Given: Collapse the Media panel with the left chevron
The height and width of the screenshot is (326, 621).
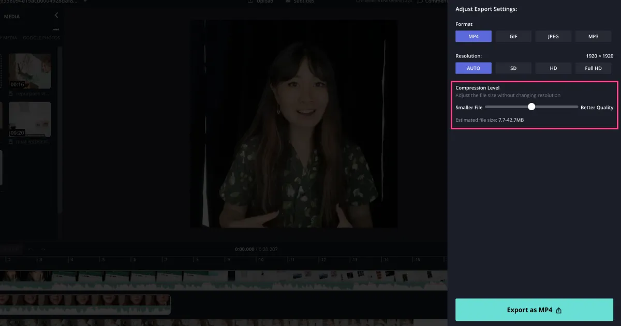Looking at the screenshot, I should tap(56, 16).
